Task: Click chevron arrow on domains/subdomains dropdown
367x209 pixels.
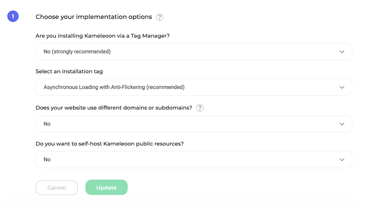Action: tap(342, 124)
